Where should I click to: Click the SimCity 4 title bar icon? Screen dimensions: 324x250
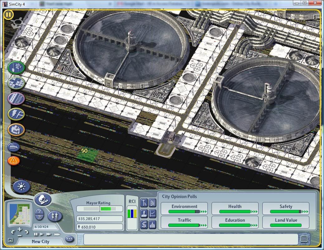point(5,4)
